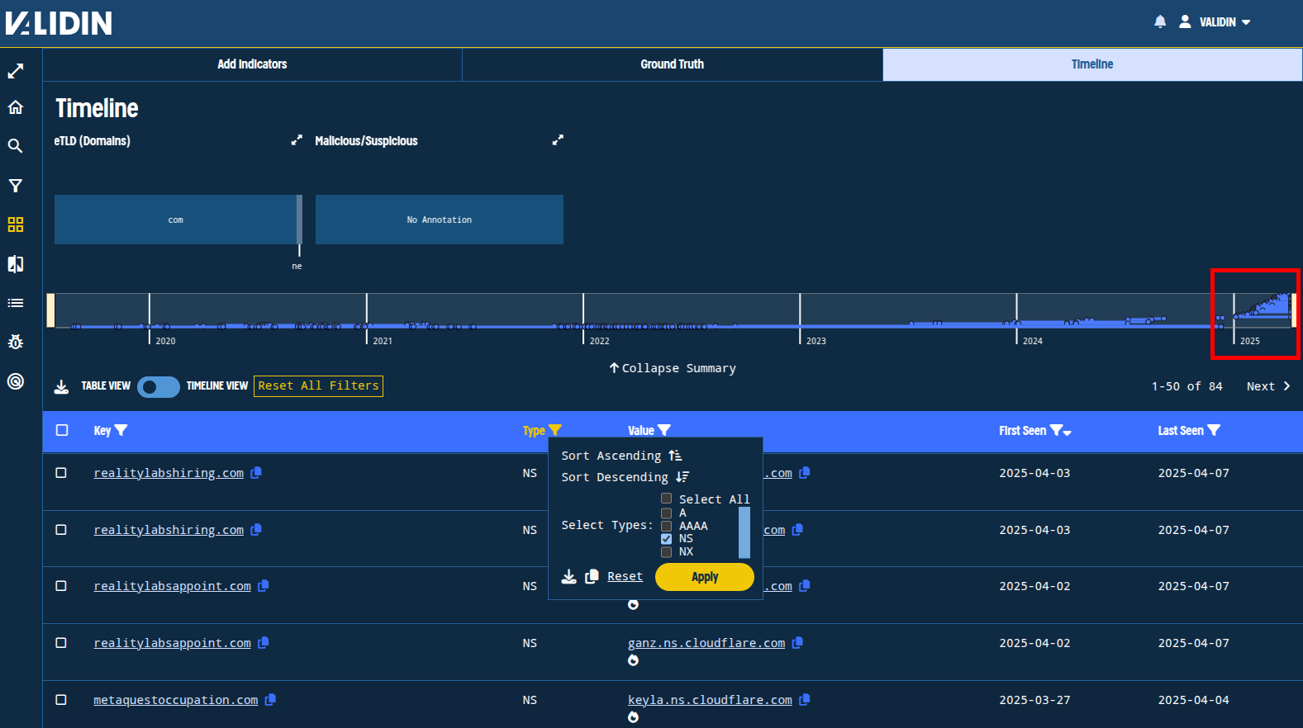Open the filter icon in sidebar
This screenshot has height=728, width=1303.
(16, 186)
